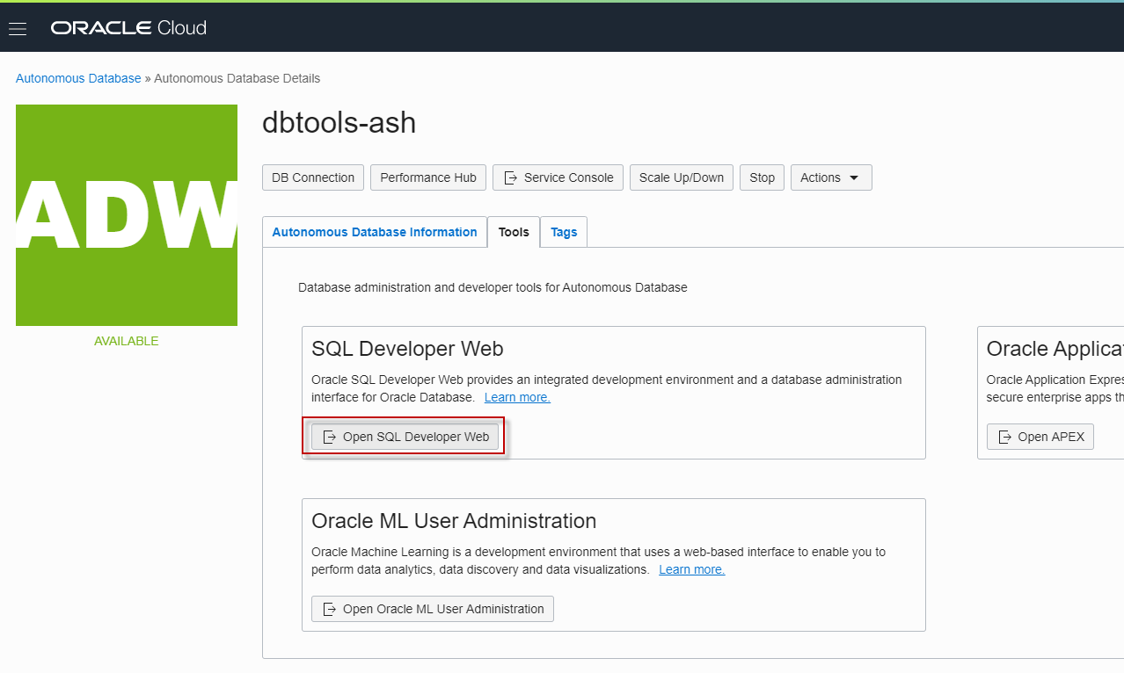Click the dbtools-ash database title

click(339, 123)
